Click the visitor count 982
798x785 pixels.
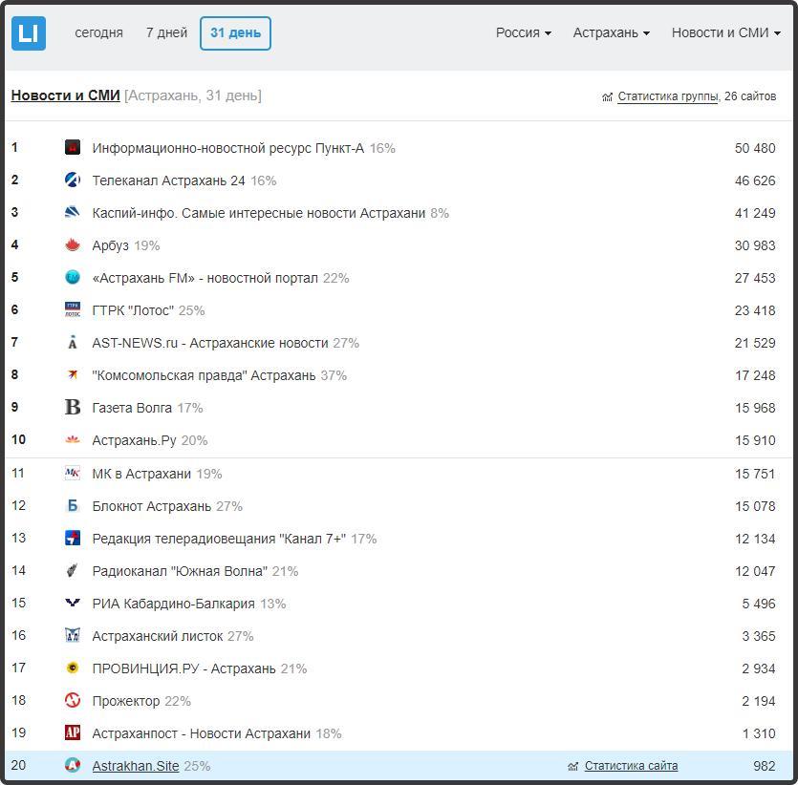coord(765,766)
